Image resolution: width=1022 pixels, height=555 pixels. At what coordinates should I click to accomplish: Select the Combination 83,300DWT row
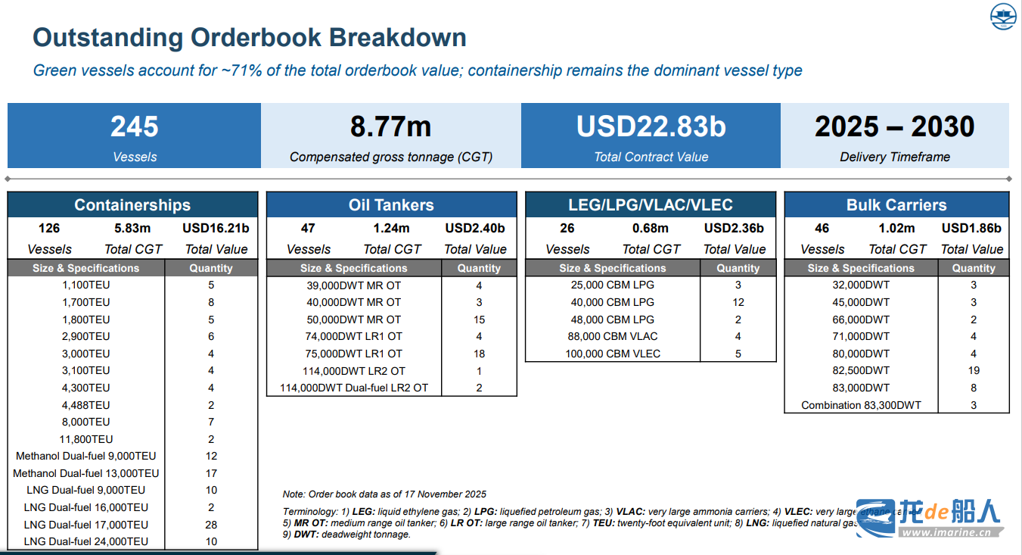coord(861,405)
